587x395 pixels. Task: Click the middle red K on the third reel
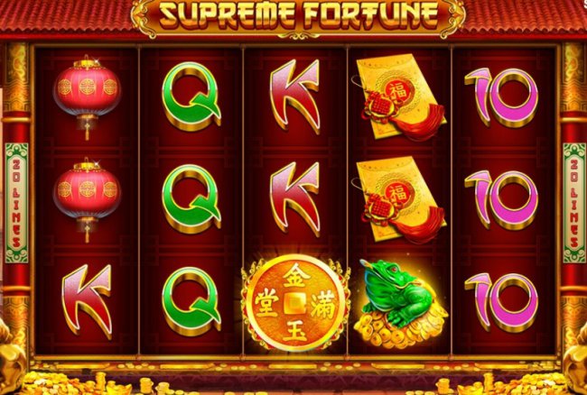295,199
